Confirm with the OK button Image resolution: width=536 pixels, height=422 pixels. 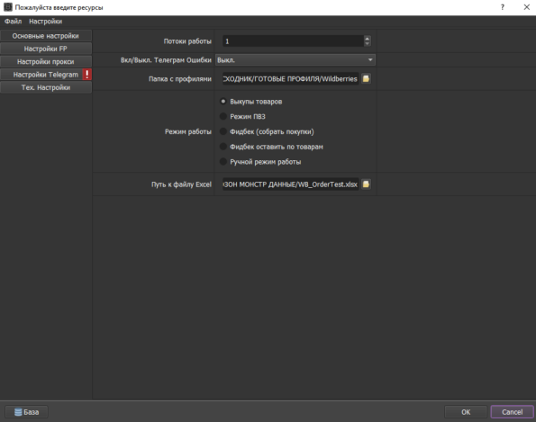coord(466,412)
